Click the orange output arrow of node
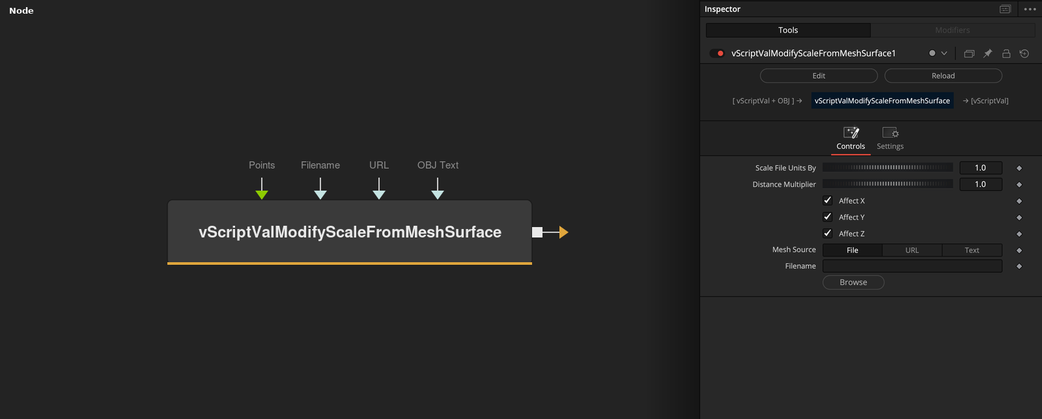1042x419 pixels. pyautogui.click(x=563, y=232)
